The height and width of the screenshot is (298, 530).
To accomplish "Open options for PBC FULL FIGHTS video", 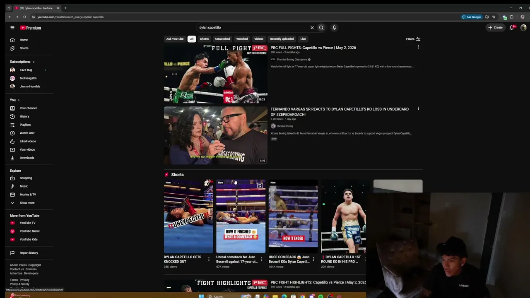I will click(x=418, y=47).
